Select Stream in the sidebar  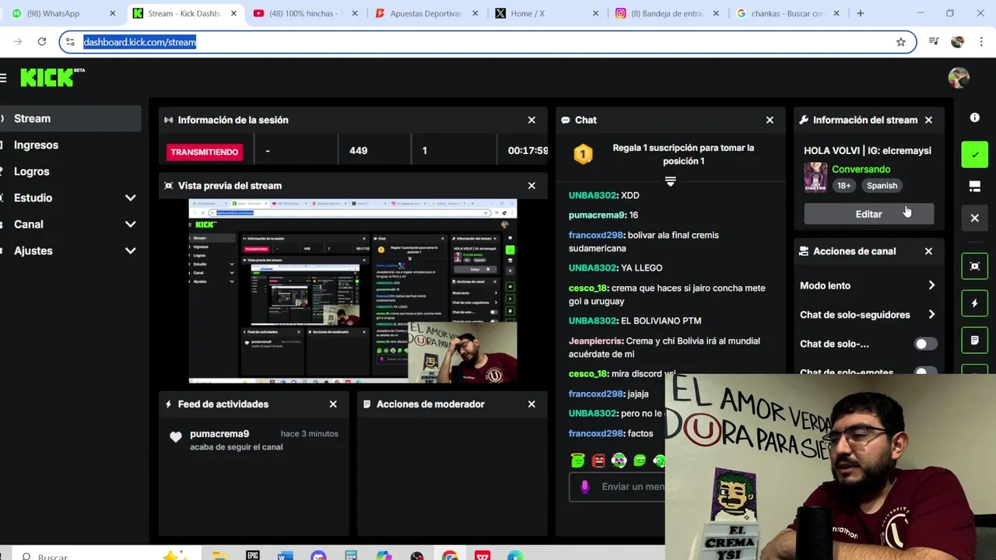pyautogui.click(x=70, y=118)
